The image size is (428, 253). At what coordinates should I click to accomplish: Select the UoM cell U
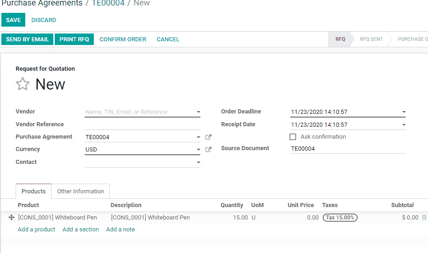(254, 218)
